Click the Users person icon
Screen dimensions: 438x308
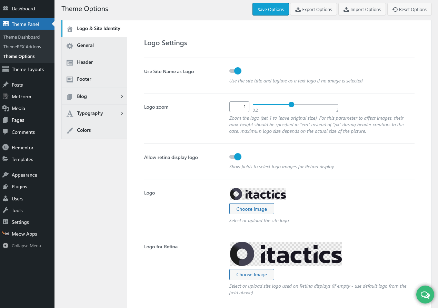pyautogui.click(x=6, y=199)
